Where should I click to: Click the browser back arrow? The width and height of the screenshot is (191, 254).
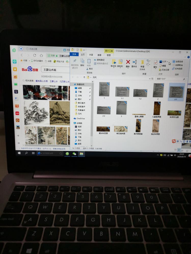pos(22,55)
